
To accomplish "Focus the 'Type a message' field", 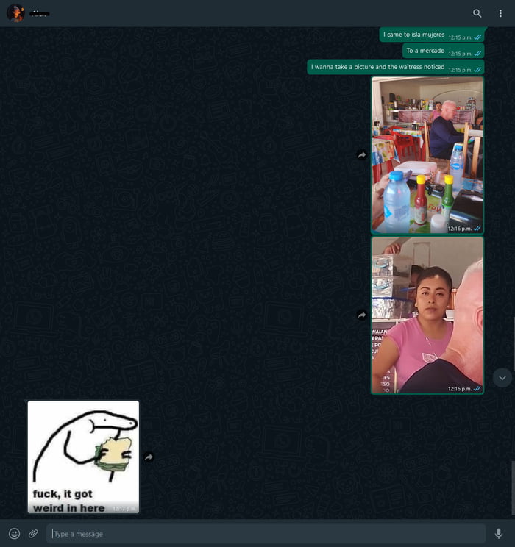I will [x=265, y=534].
